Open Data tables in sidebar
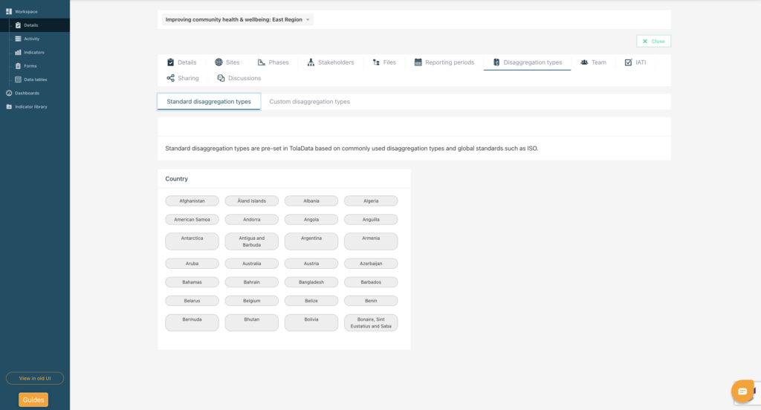 [x=36, y=79]
